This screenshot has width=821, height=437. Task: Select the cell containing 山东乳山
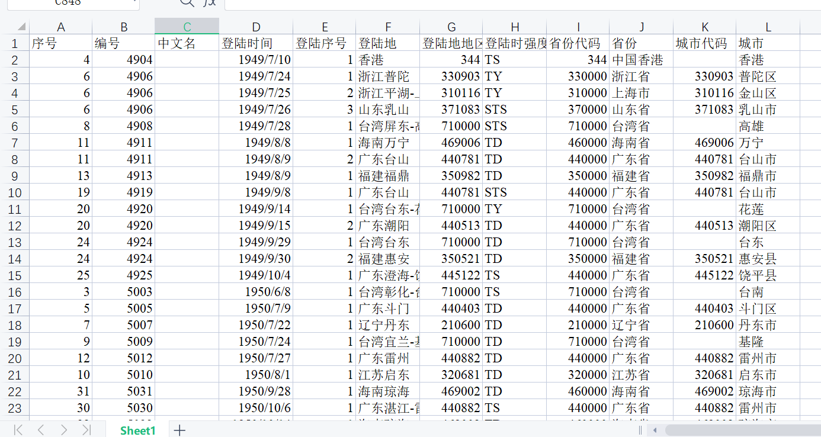click(x=388, y=110)
